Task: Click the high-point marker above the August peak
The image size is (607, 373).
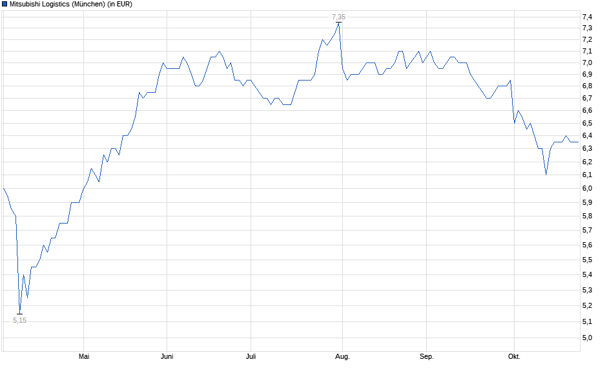Action: click(x=338, y=23)
